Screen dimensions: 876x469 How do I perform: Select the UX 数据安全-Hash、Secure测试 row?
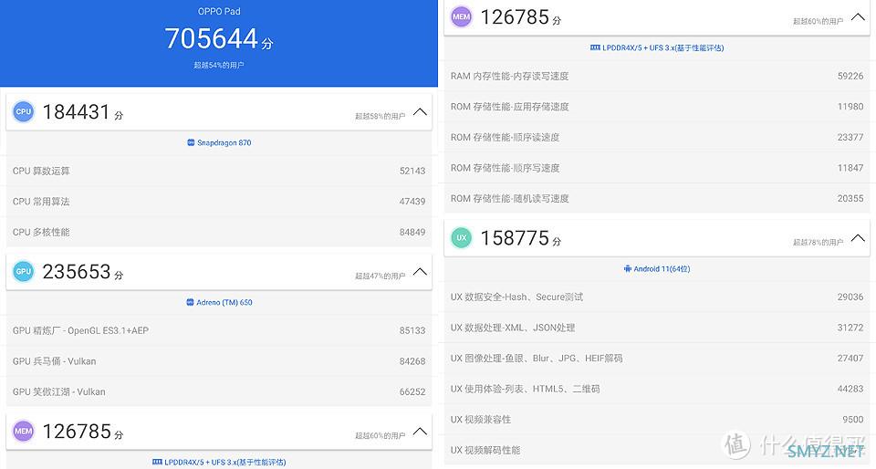point(657,297)
